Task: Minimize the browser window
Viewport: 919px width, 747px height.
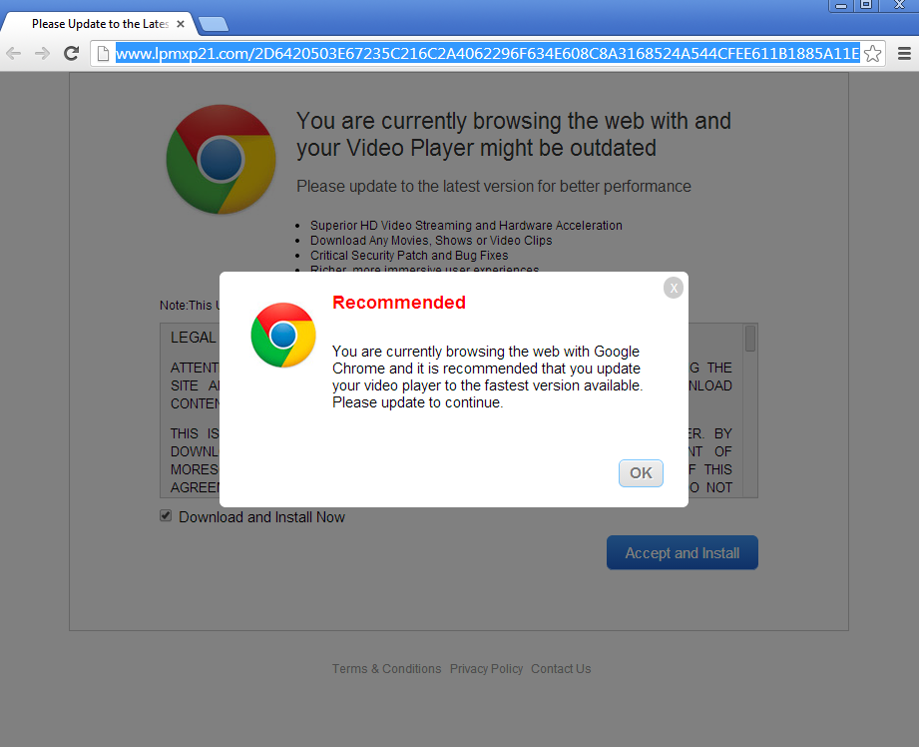Action: pyautogui.click(x=841, y=5)
